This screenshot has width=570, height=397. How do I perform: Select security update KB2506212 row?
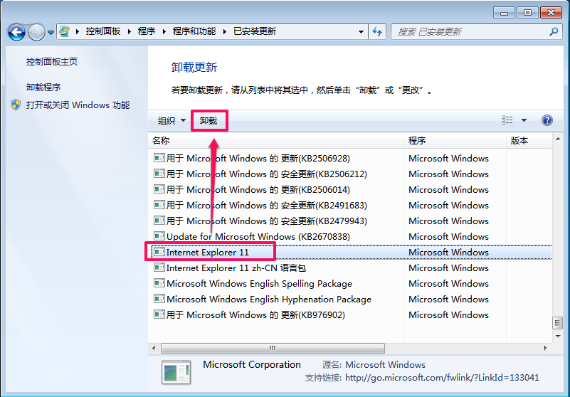[350, 174]
